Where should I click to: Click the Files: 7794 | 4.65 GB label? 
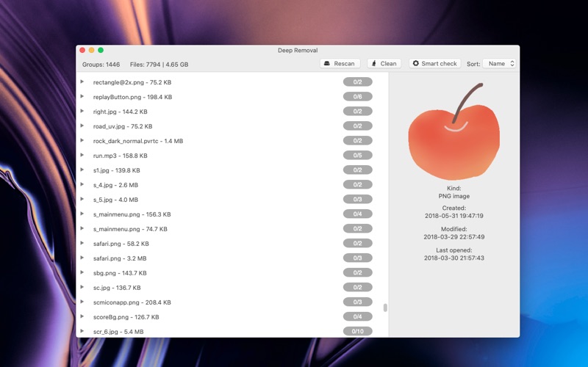click(x=159, y=65)
